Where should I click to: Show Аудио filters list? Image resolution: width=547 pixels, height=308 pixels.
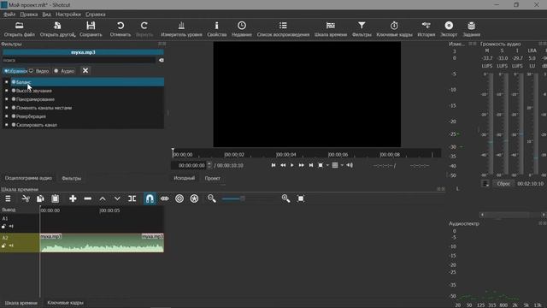[64, 71]
